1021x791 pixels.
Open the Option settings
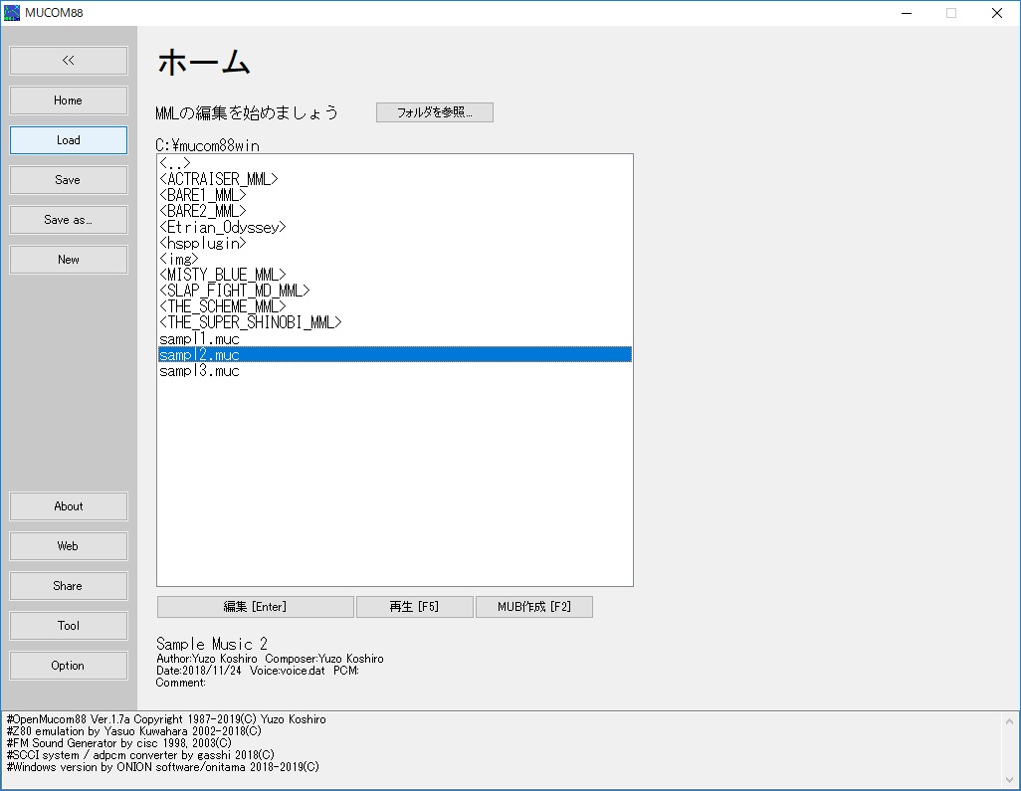point(69,665)
